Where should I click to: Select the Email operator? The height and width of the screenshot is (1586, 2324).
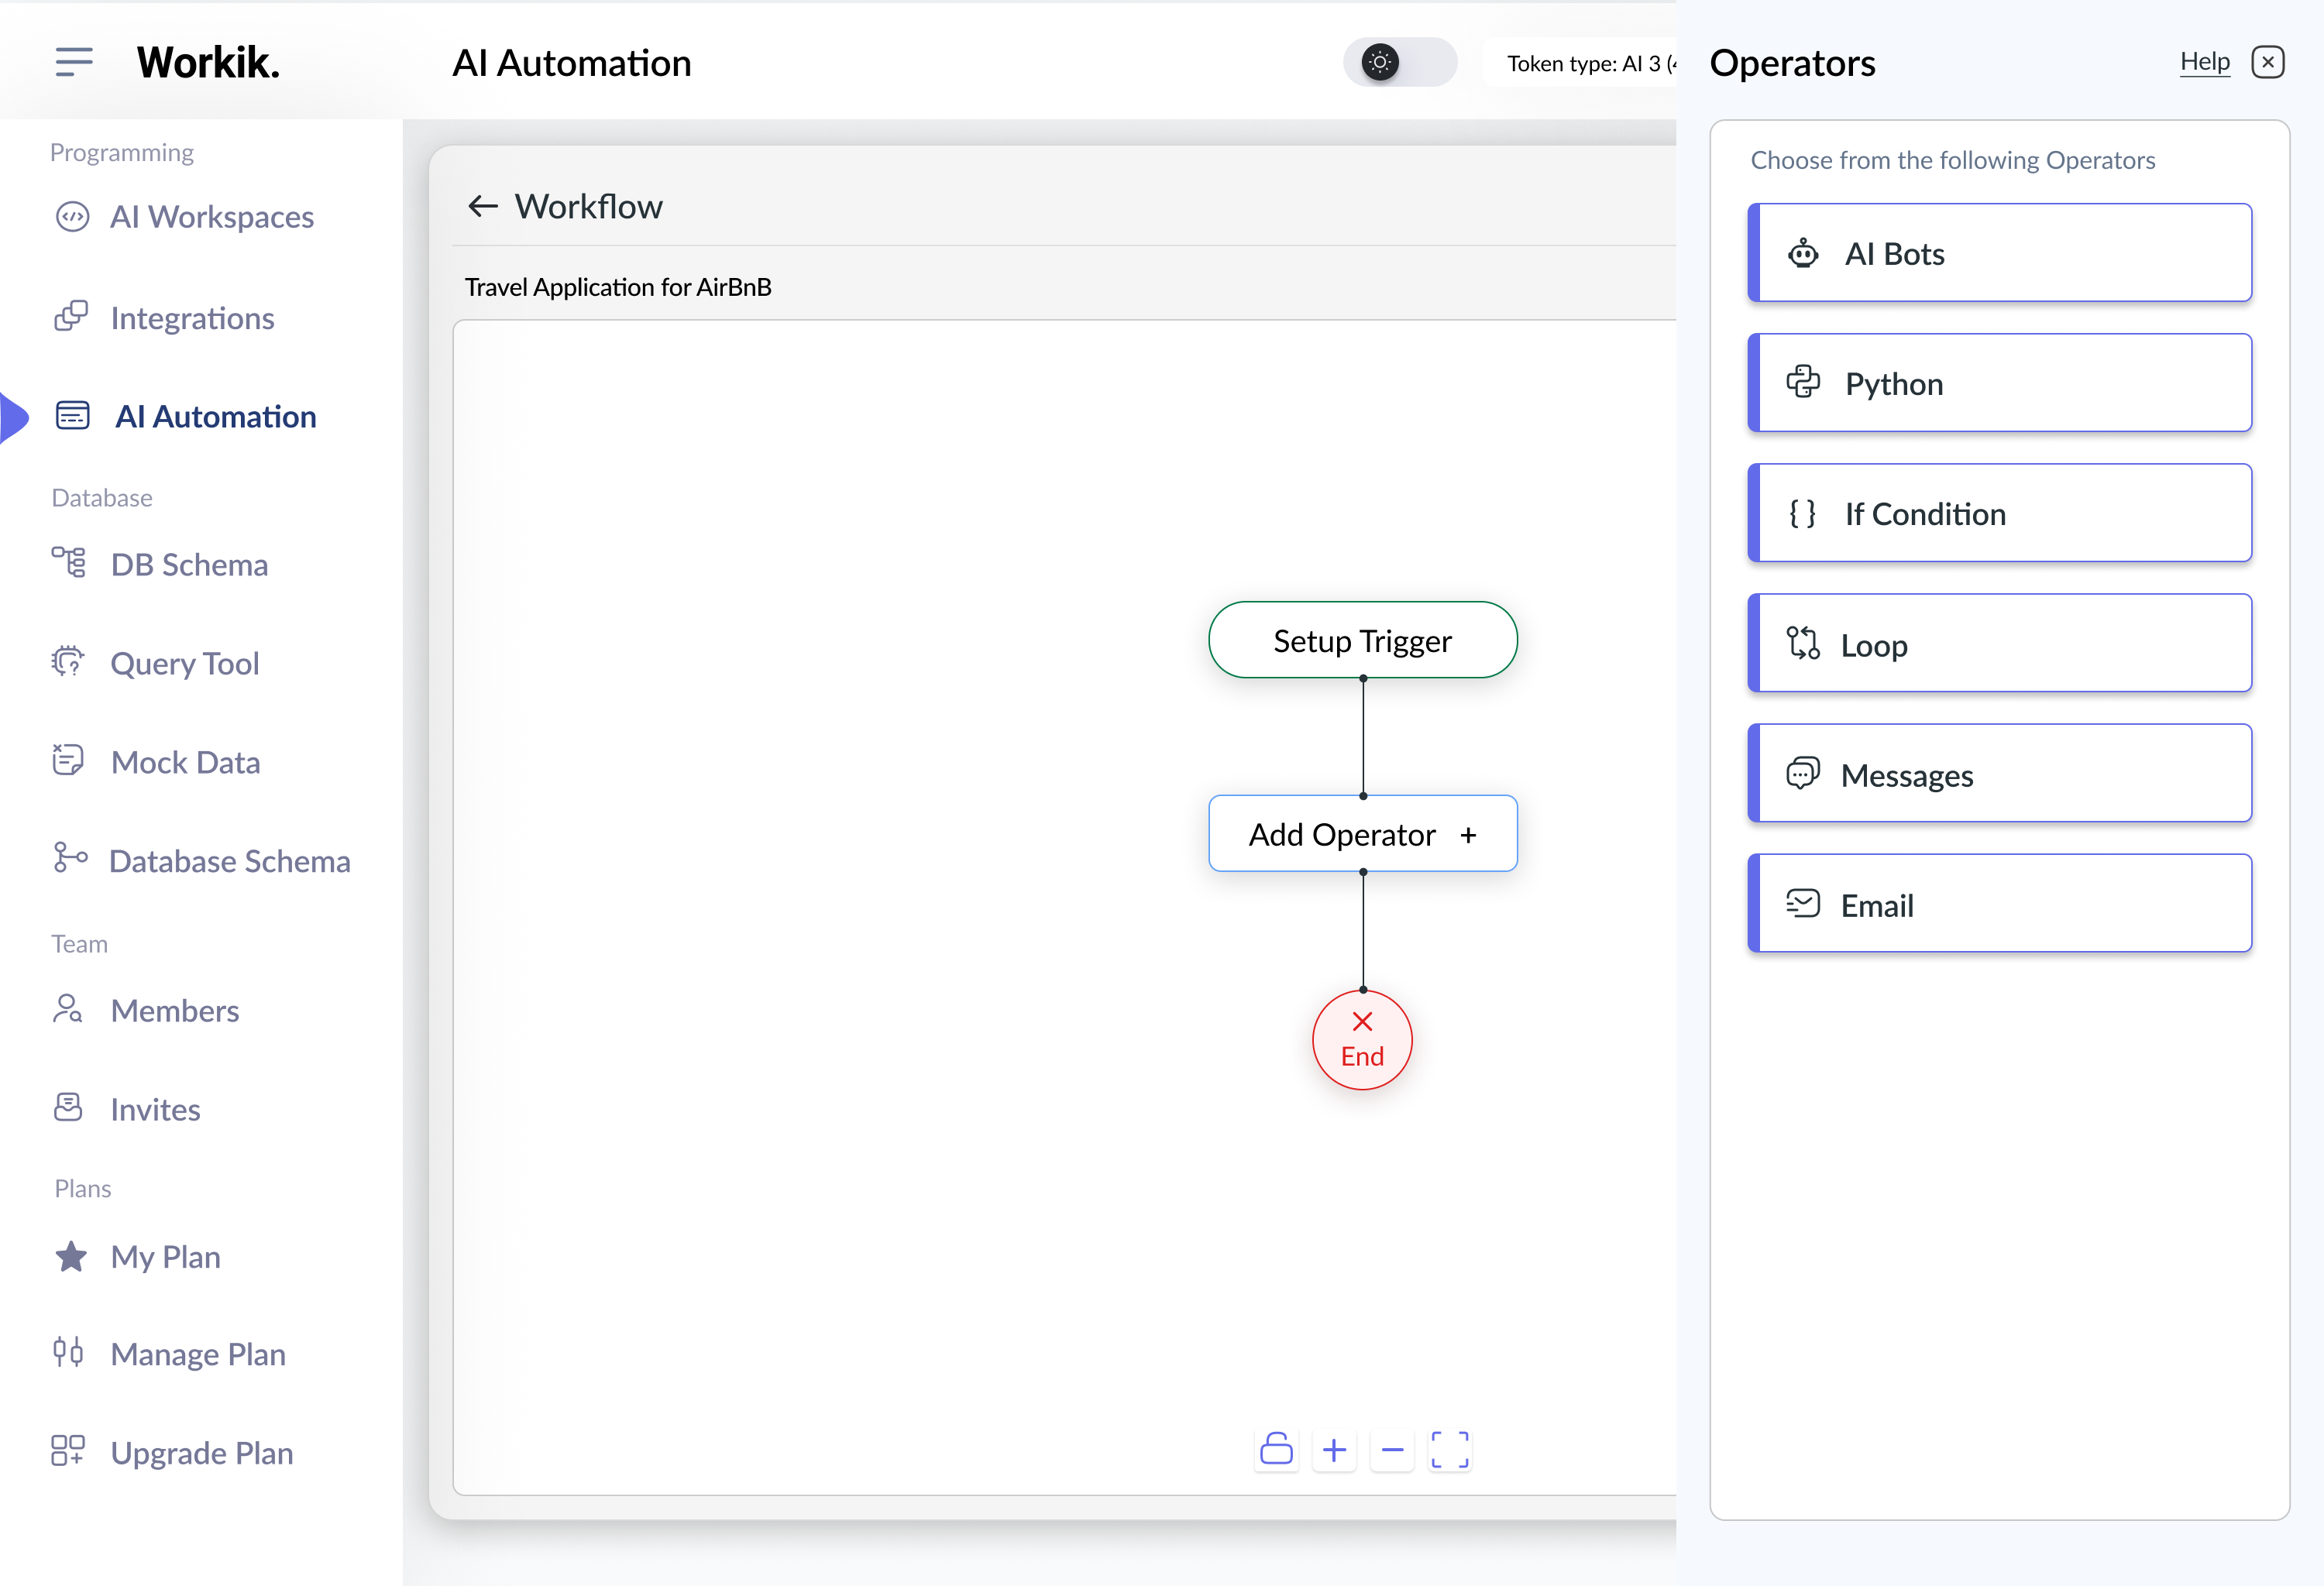tap(2000, 904)
